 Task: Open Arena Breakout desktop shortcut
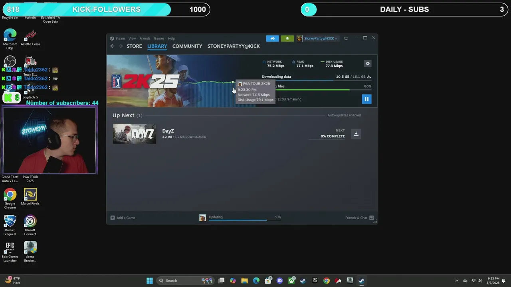point(30,252)
